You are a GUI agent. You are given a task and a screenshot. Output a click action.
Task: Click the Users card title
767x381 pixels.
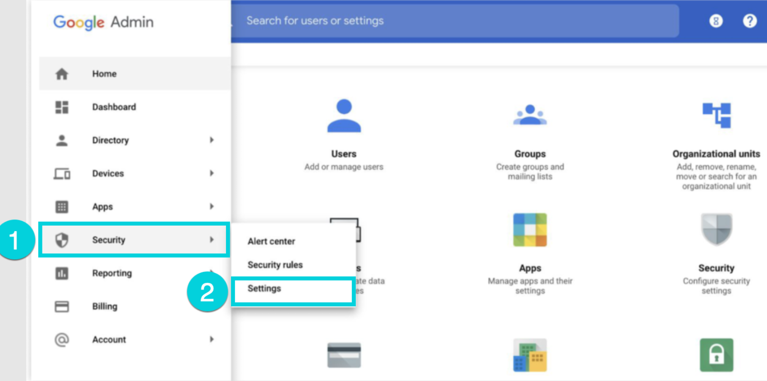click(344, 154)
